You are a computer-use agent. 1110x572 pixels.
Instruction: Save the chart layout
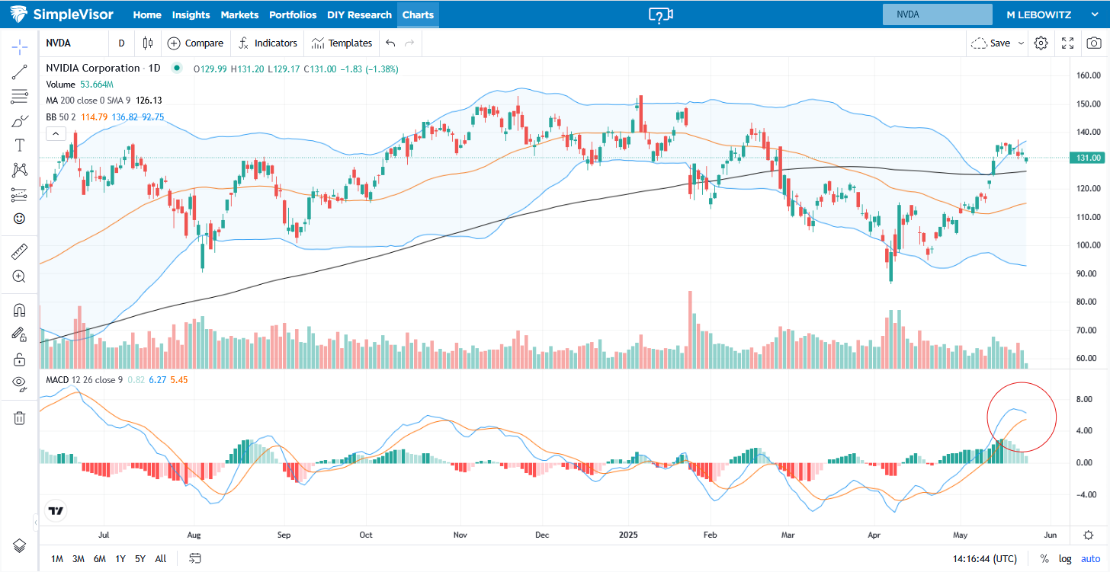(x=991, y=43)
